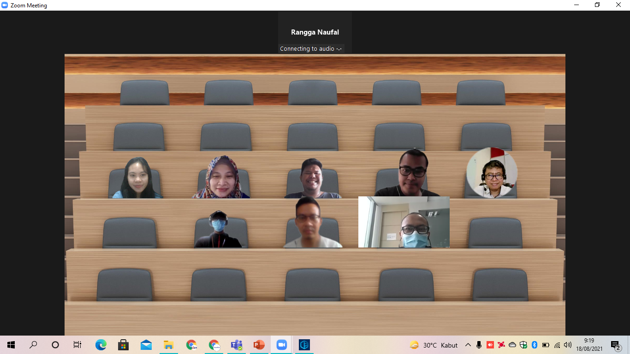
Task: Switch to PowerPoint in the taskbar
Action: (259, 345)
